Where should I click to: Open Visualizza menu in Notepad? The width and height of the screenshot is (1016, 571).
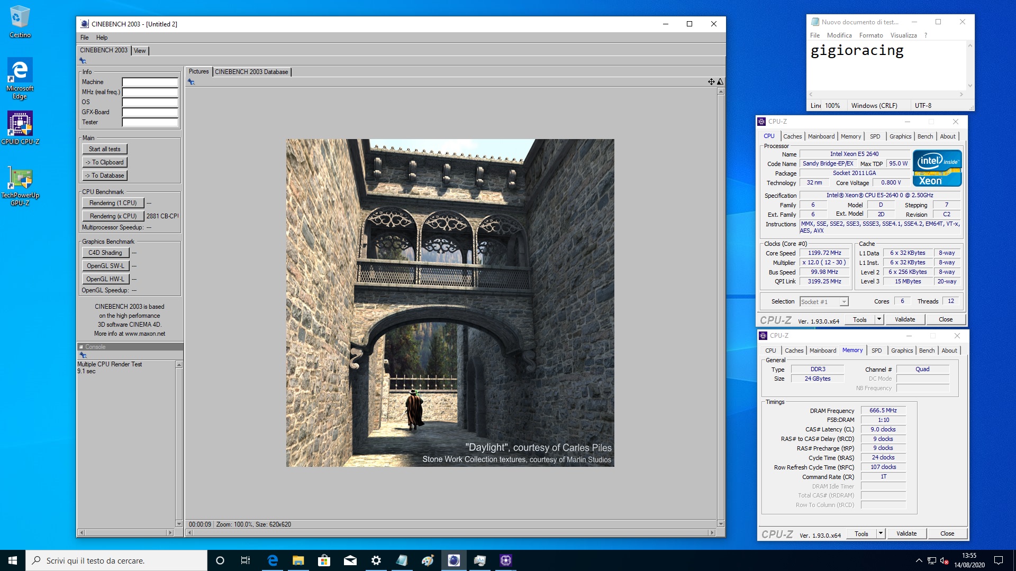[x=903, y=35]
